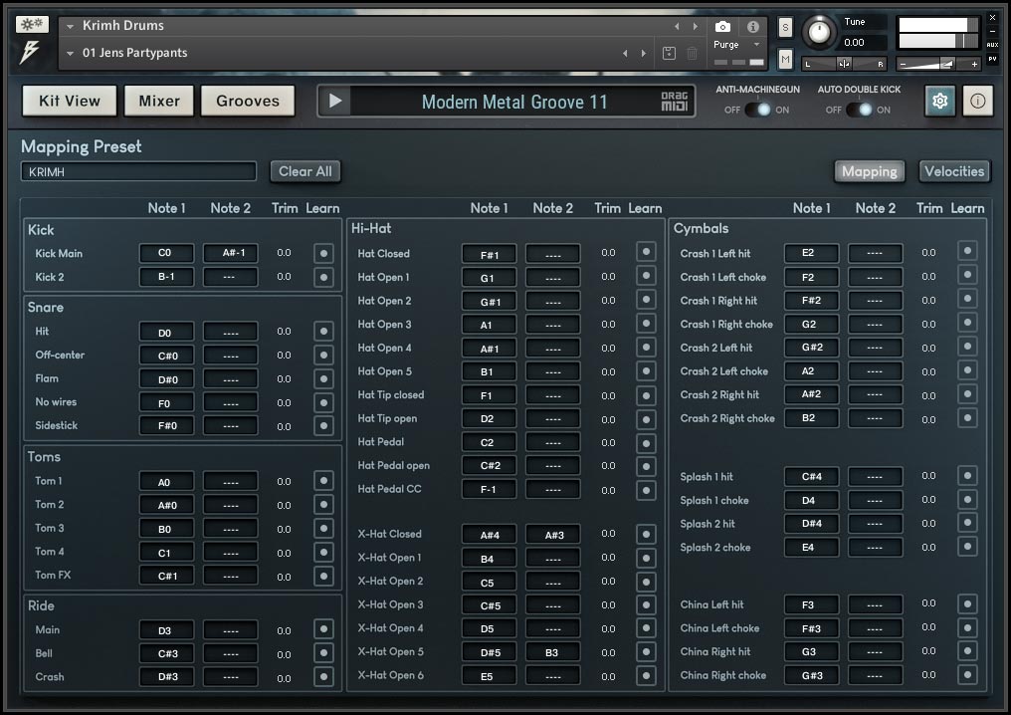Toggle the Anti-Machinegun switch
Image resolution: width=1011 pixels, height=715 pixels.
click(757, 110)
